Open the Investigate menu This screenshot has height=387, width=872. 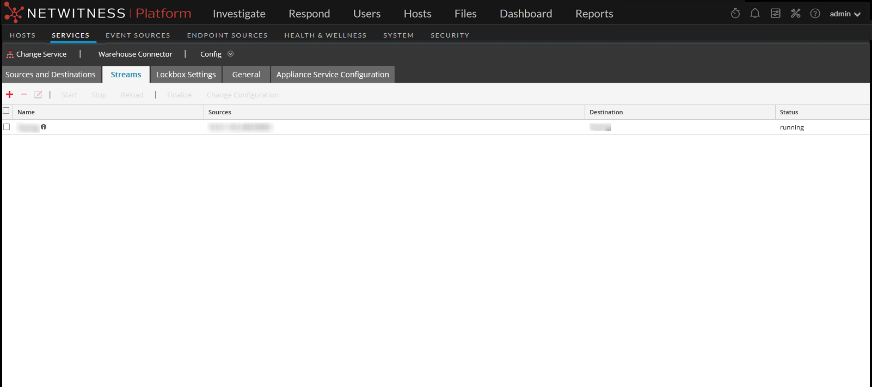(x=239, y=14)
